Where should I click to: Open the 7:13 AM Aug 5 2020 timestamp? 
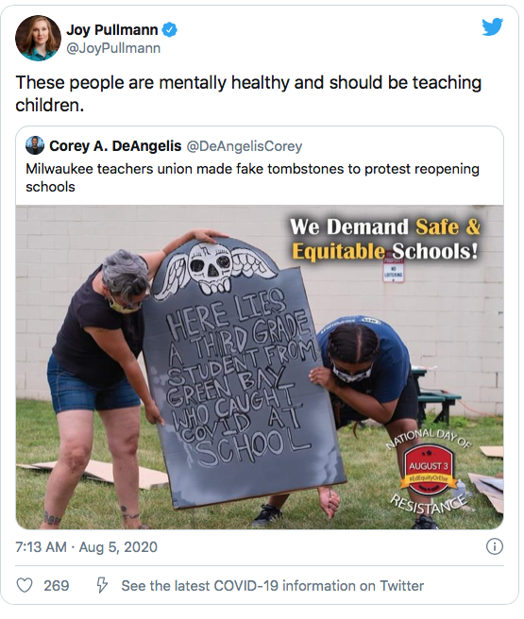86,547
